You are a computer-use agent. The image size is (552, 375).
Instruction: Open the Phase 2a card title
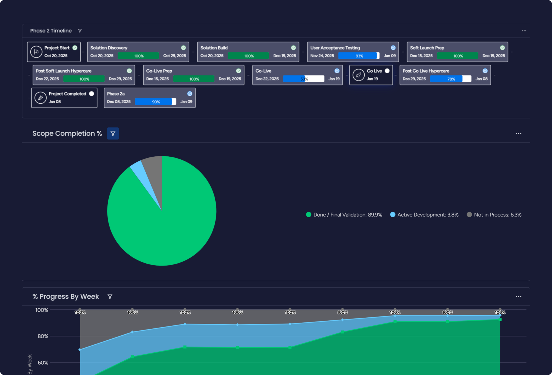point(116,94)
